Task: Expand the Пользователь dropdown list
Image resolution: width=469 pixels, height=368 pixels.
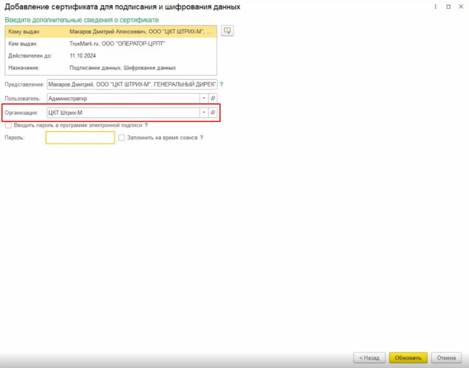Action: [204, 98]
